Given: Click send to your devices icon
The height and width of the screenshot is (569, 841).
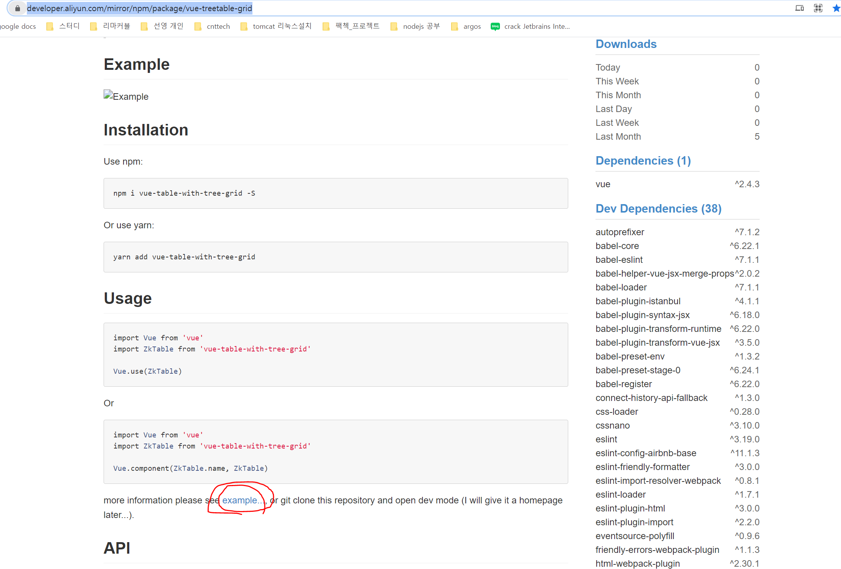Looking at the screenshot, I should 800,8.
